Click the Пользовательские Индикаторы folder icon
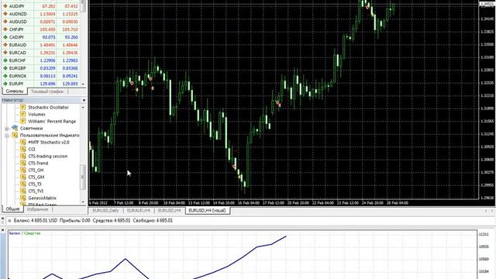 pyautogui.click(x=15, y=135)
